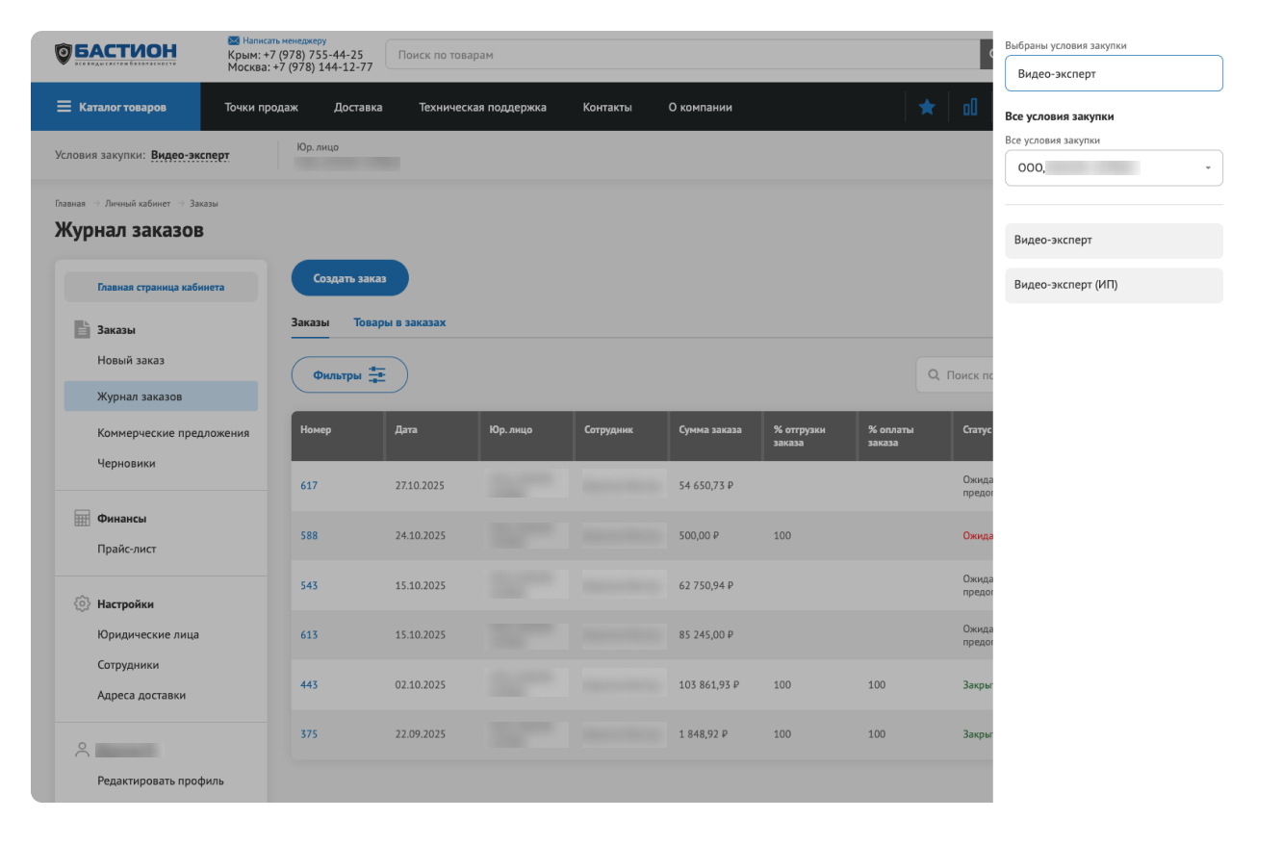The height and width of the screenshot is (845, 1282).
Task: Open the Условия закупки Видео-эксперт selector
Action: coord(190,155)
